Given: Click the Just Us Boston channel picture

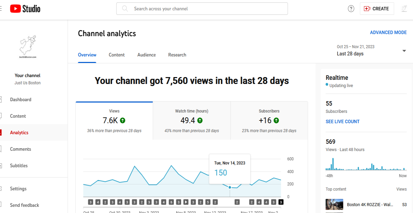Looking at the screenshot, I should (x=28, y=47).
